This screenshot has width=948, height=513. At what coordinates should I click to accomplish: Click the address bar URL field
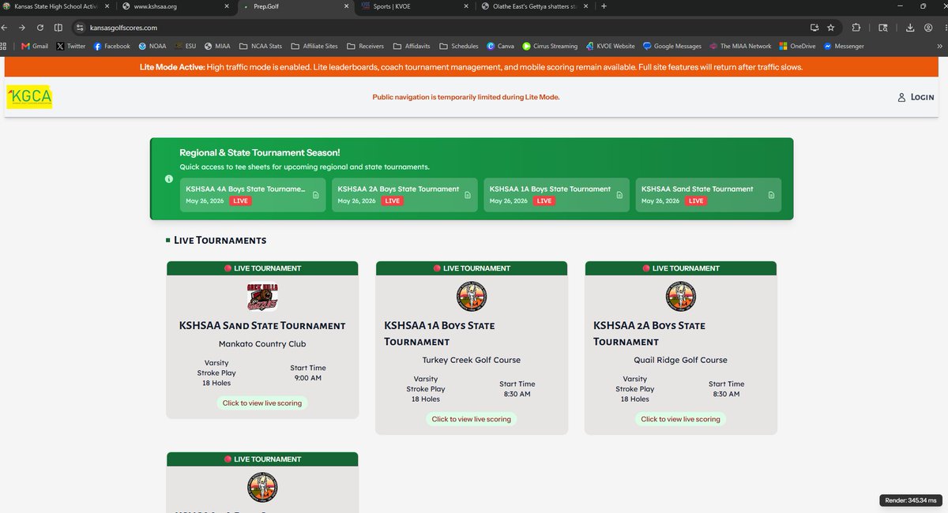pyautogui.click(x=442, y=27)
